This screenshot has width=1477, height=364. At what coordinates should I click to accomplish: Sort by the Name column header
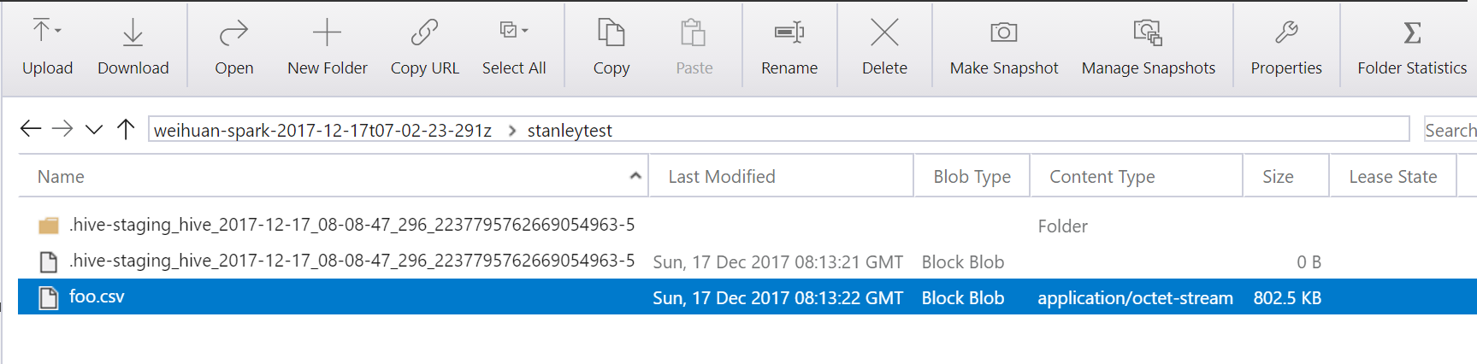[x=61, y=177]
